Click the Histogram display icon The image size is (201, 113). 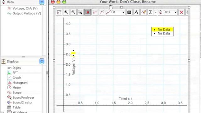point(9,83)
